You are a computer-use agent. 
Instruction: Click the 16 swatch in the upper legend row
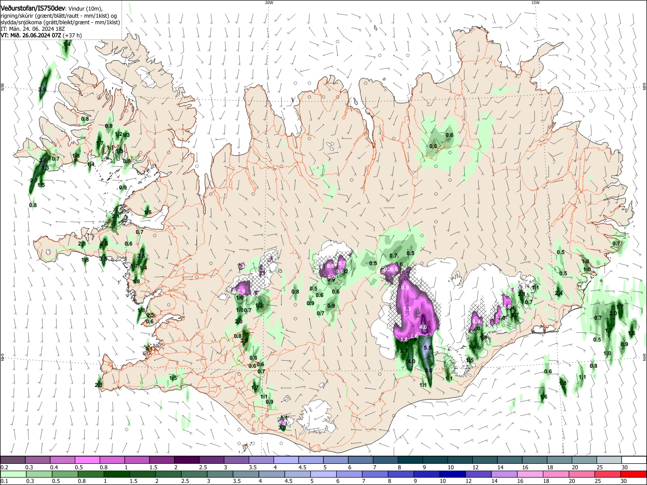tap(534, 460)
